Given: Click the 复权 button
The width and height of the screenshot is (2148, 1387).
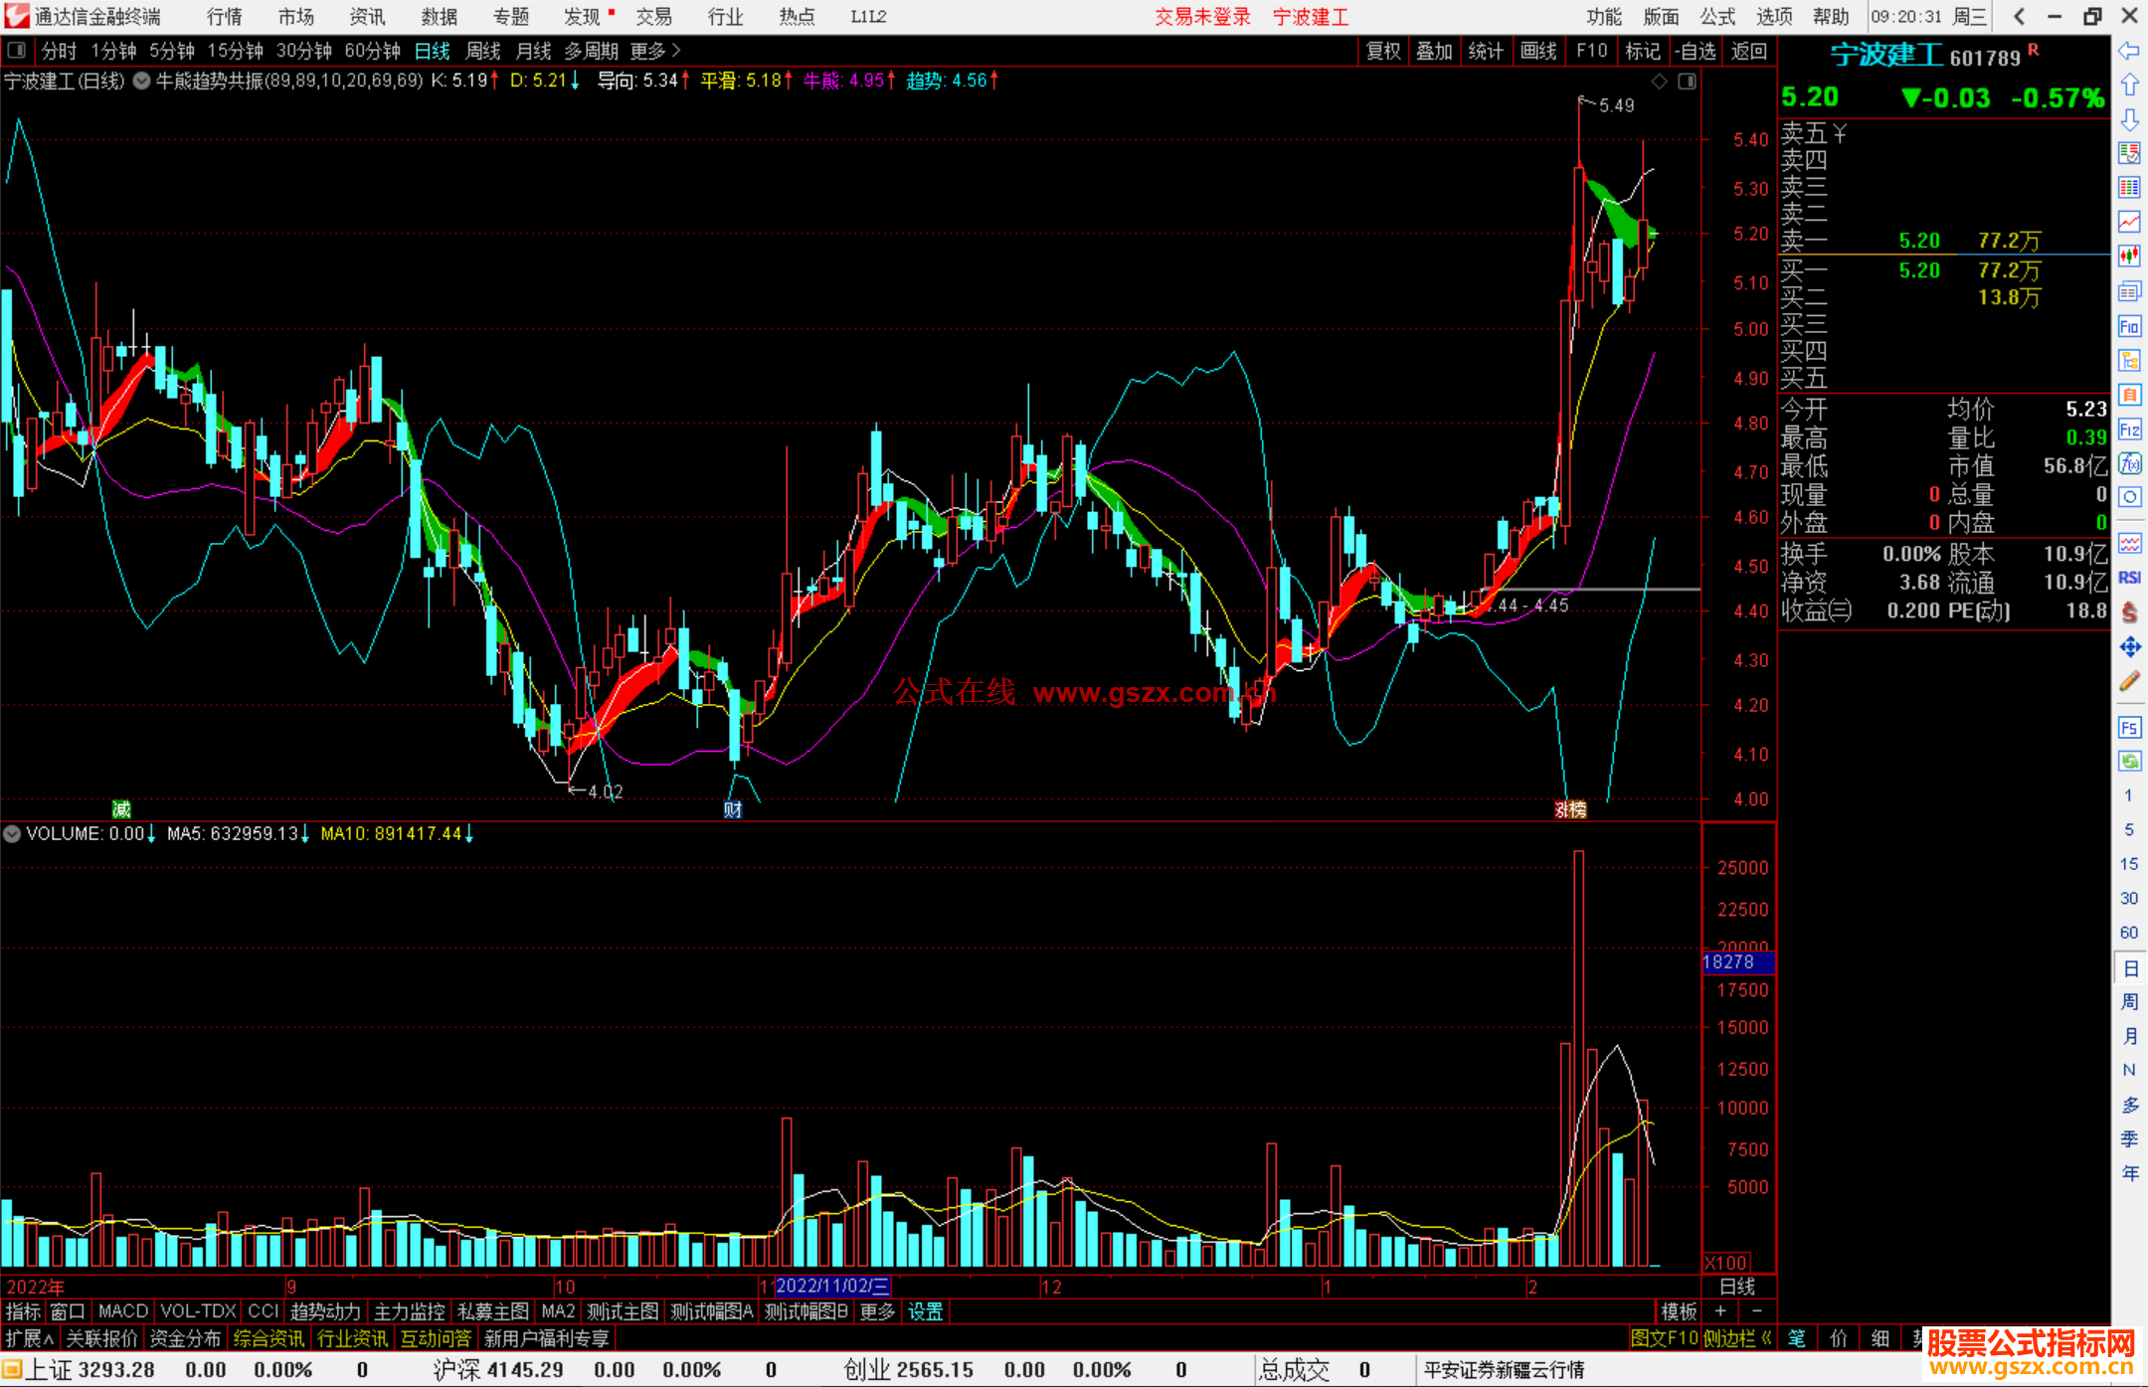Looking at the screenshot, I should tap(1382, 51).
